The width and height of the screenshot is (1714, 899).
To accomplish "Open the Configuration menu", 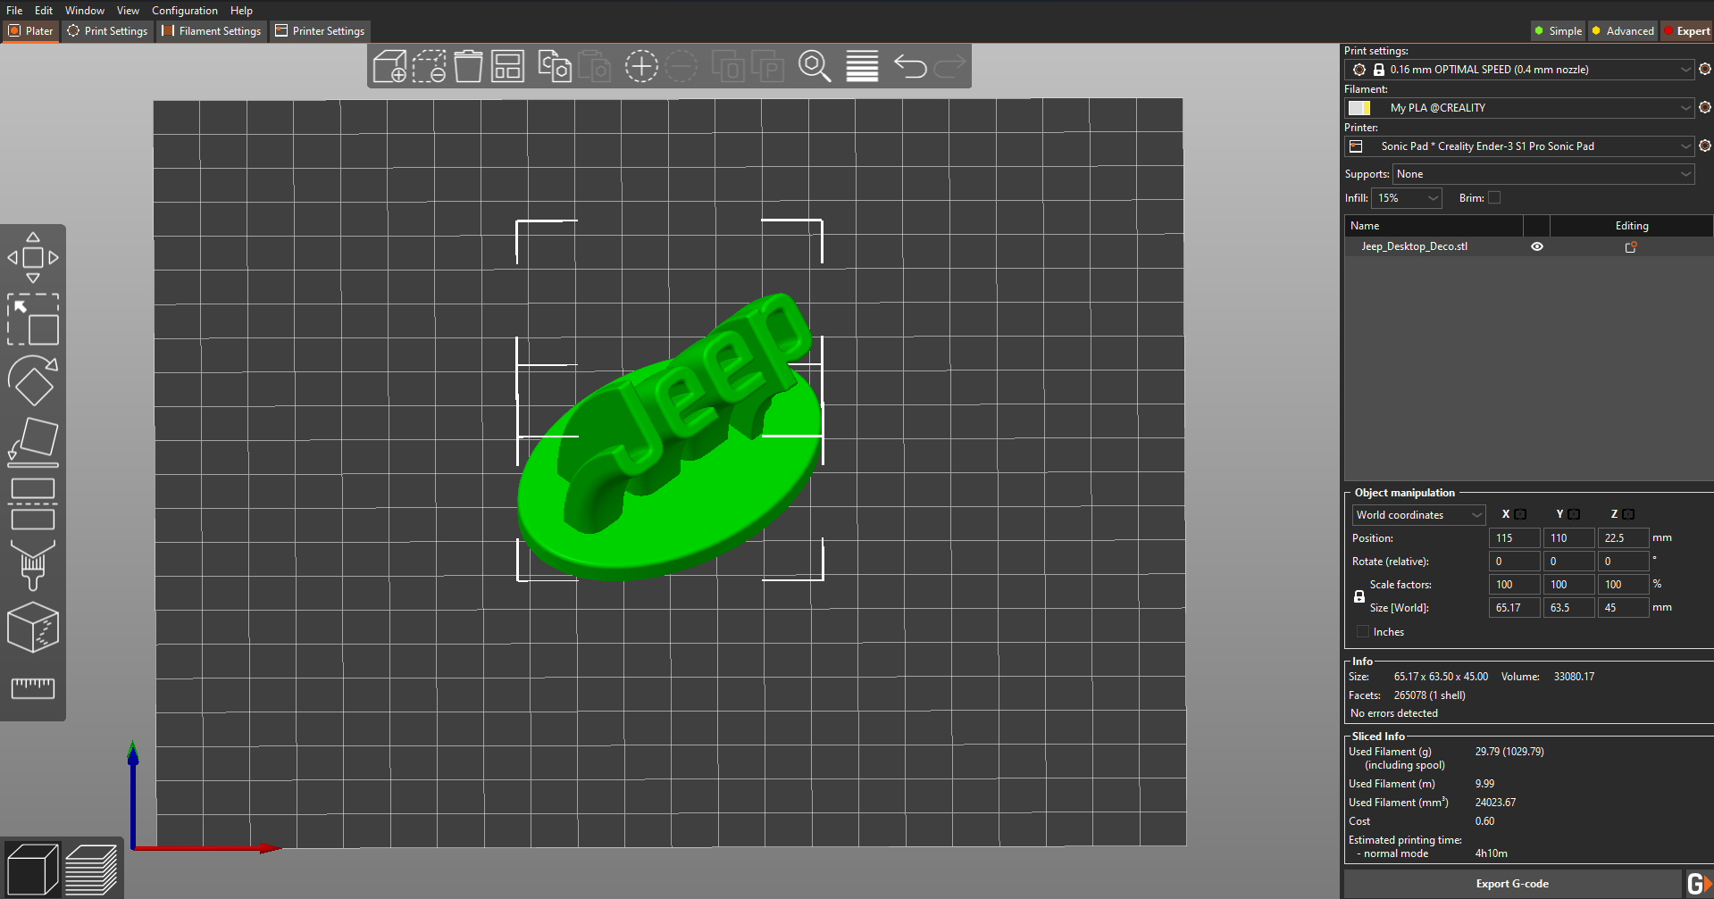I will tap(185, 11).
